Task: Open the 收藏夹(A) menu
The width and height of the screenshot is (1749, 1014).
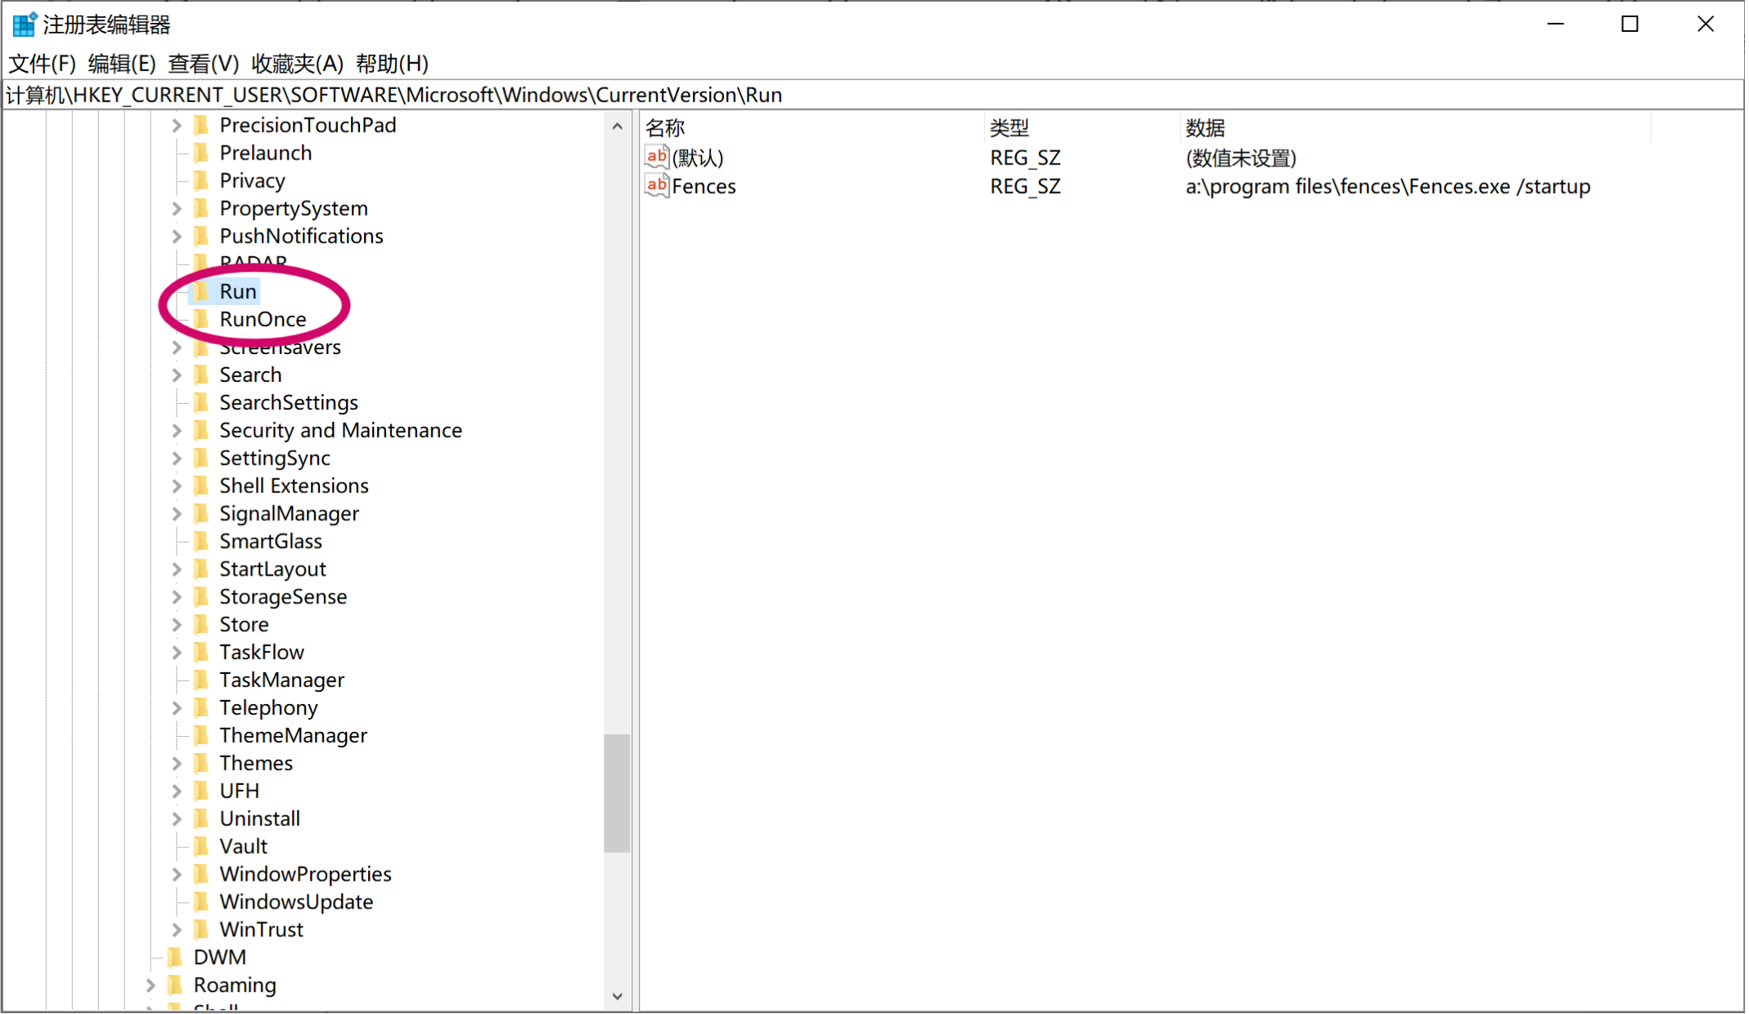Action: 297,64
